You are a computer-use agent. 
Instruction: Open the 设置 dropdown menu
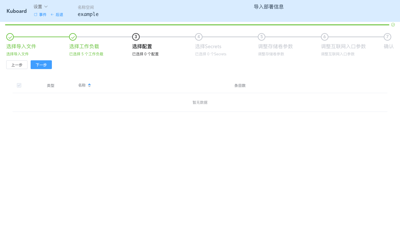click(40, 6)
